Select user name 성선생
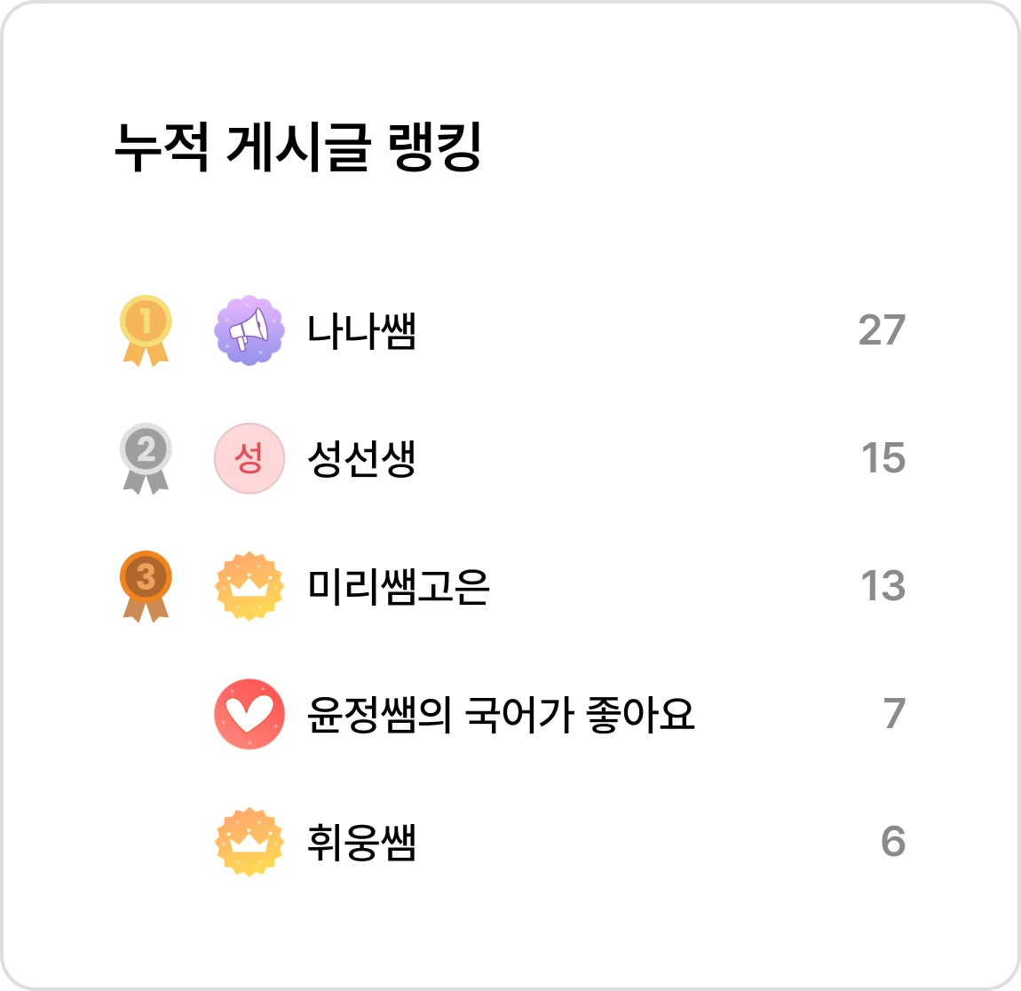The height and width of the screenshot is (991, 1021). tap(361, 458)
